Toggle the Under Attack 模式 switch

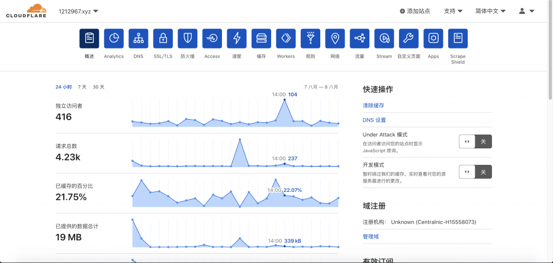(x=475, y=141)
